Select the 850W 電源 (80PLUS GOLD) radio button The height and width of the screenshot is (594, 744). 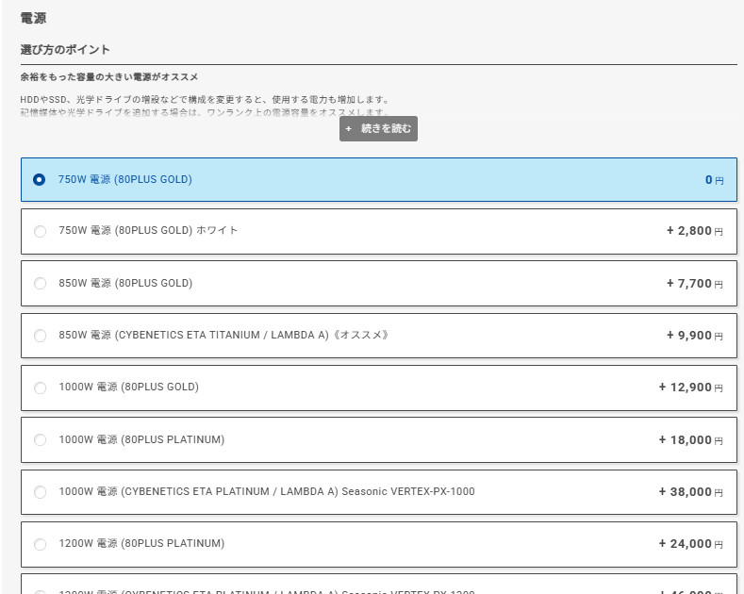40,284
